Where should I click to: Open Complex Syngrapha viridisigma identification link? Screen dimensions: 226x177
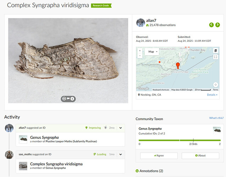tap(56, 164)
